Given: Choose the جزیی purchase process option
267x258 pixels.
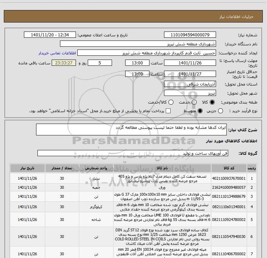Looking at the screenshot, I should [x=221, y=111].
